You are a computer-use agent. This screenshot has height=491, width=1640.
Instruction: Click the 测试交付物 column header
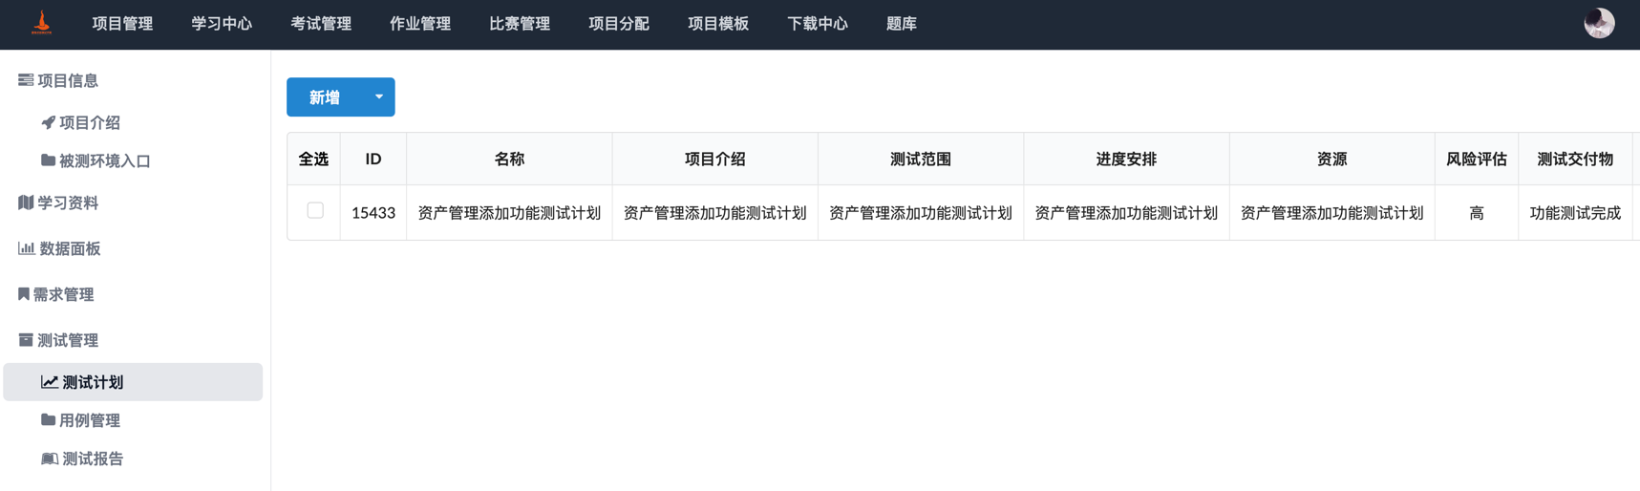1575,159
